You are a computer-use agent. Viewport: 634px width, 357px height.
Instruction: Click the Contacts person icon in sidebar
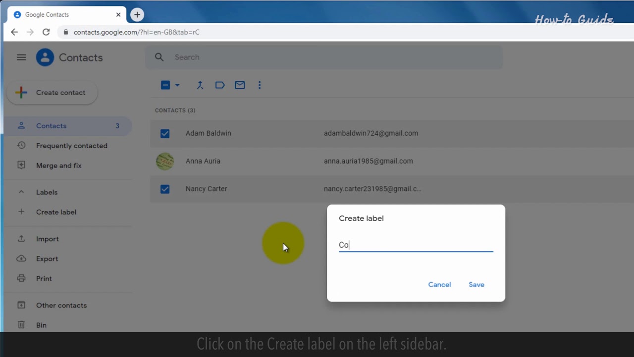21,125
